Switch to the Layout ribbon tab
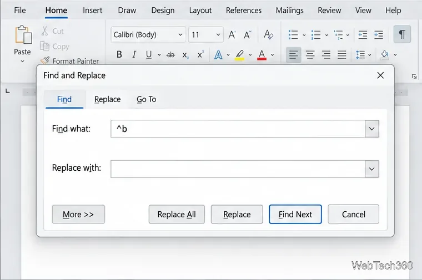The image size is (422, 280). coord(200,10)
